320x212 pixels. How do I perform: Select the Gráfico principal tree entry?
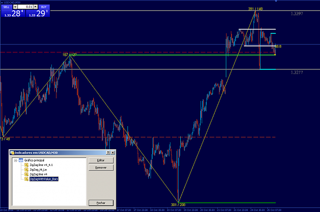(34, 160)
